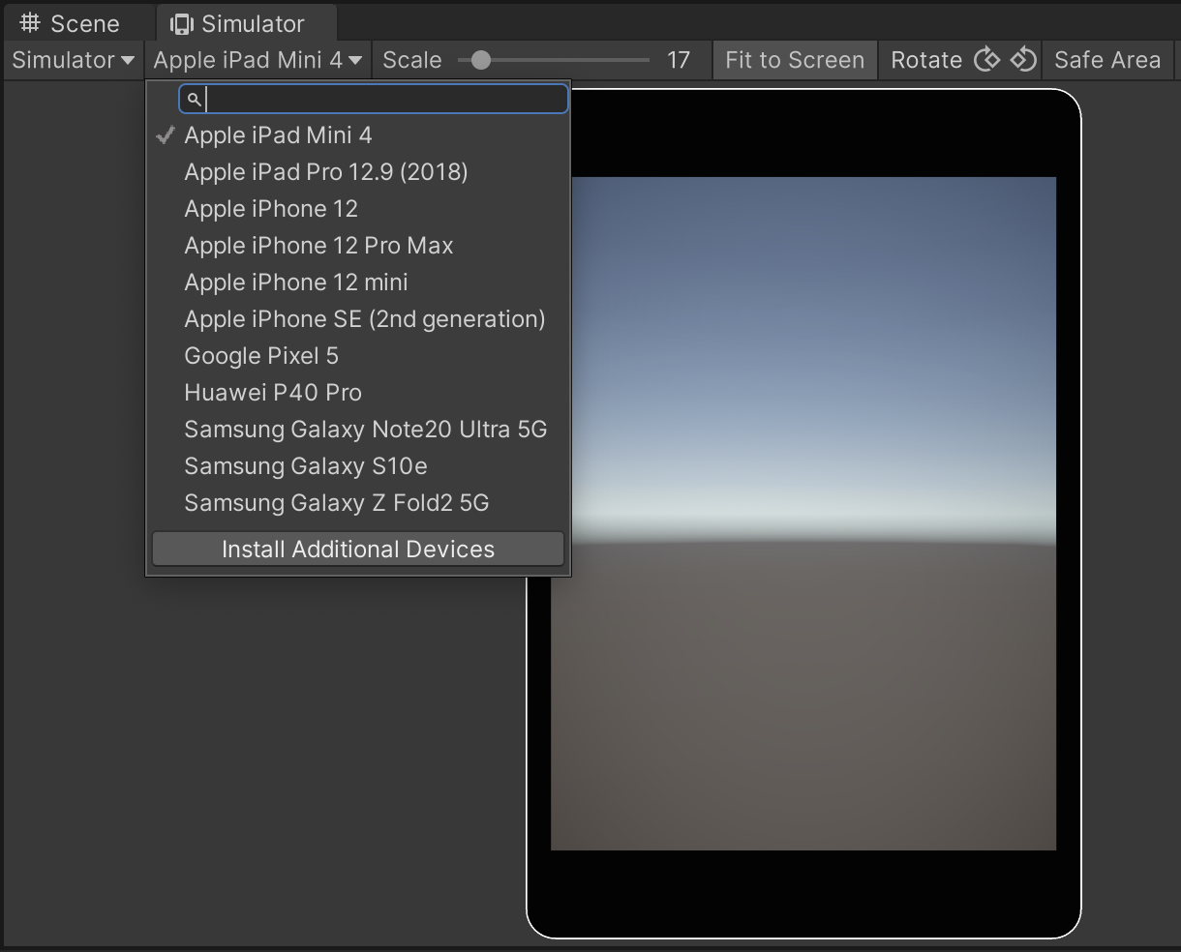Select checked Apple iPad Mini 4 entry
The height and width of the screenshot is (952, 1181).
[x=358, y=135]
